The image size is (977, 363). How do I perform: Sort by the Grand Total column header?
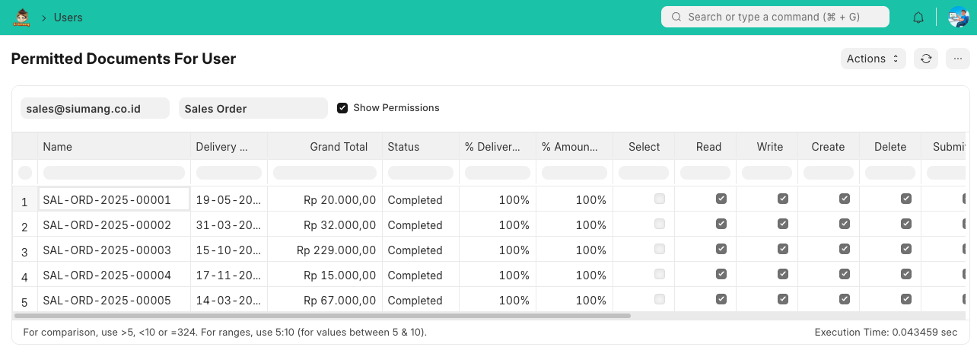click(x=339, y=147)
